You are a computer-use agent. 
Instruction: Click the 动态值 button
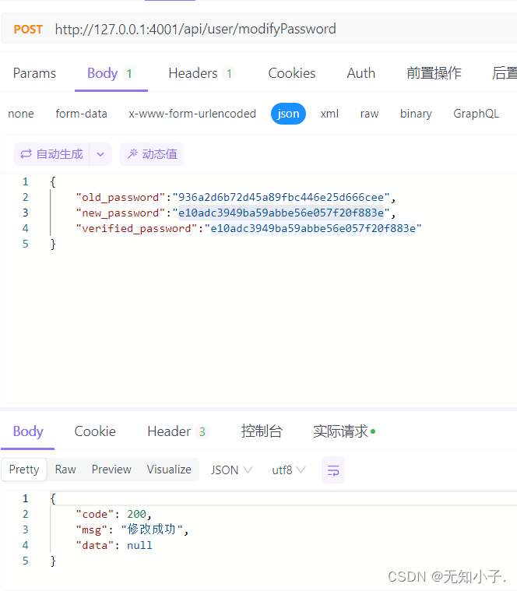(x=152, y=154)
